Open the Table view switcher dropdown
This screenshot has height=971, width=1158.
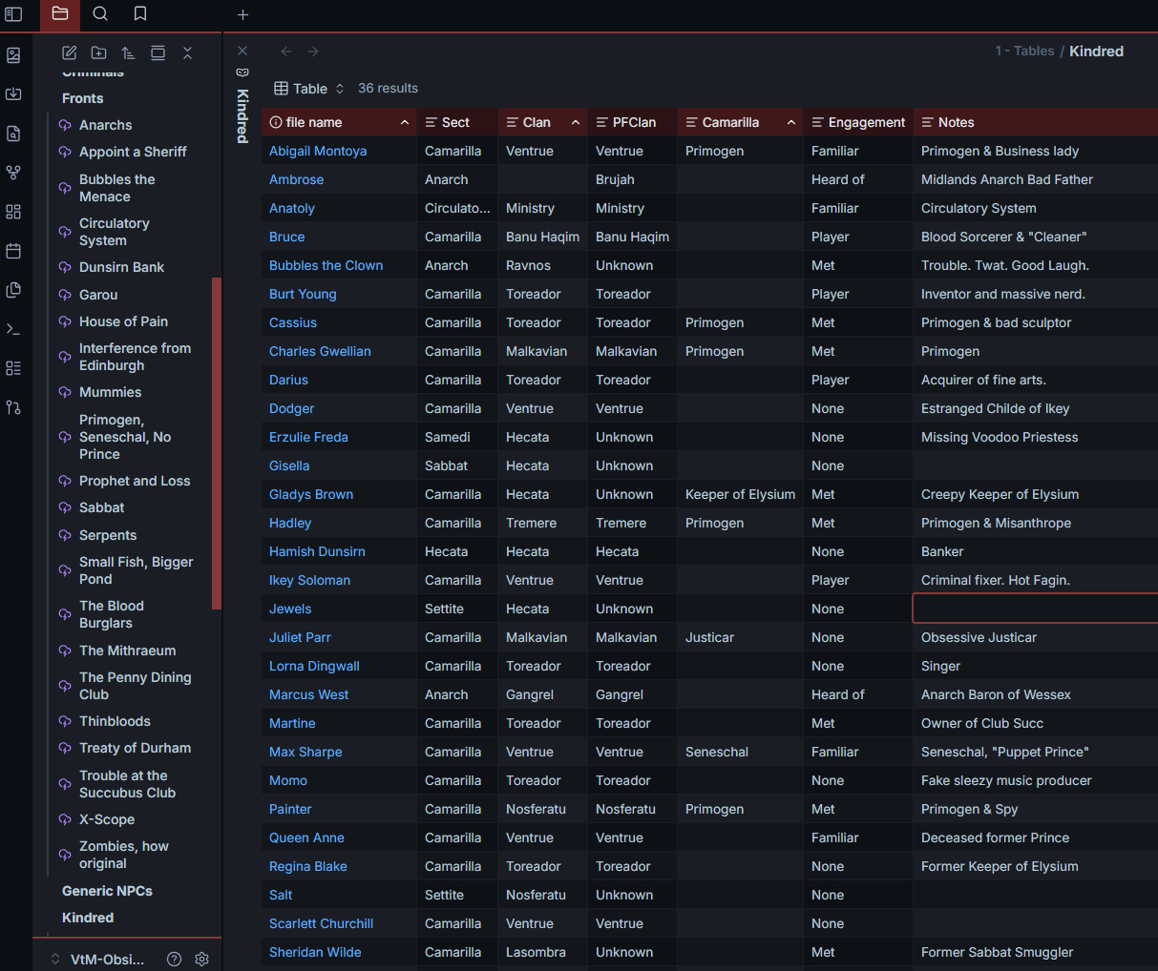click(x=309, y=89)
